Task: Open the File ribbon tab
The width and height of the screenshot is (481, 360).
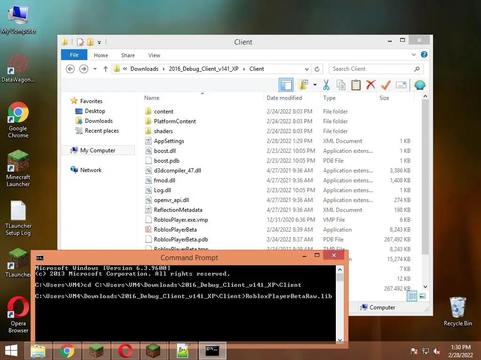Action: pyautogui.click(x=74, y=55)
